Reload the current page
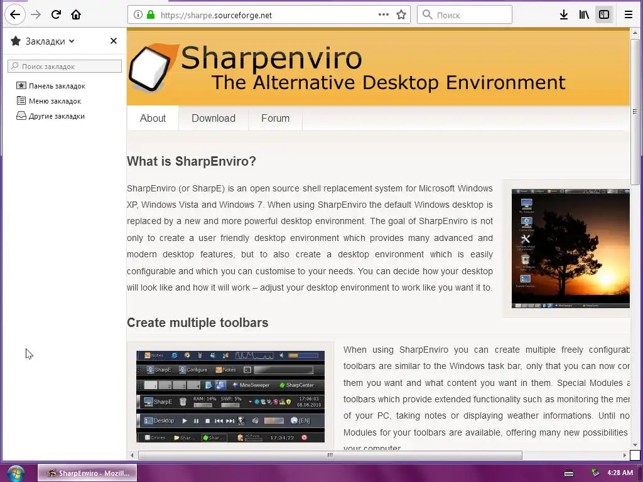This screenshot has width=643, height=482. tap(56, 15)
